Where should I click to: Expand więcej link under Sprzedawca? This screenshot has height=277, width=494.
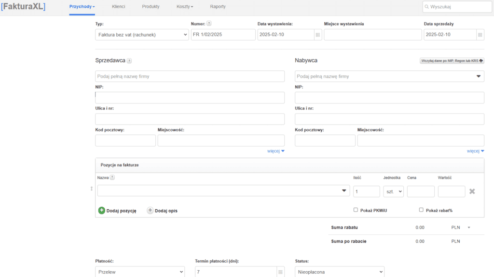pyautogui.click(x=276, y=151)
